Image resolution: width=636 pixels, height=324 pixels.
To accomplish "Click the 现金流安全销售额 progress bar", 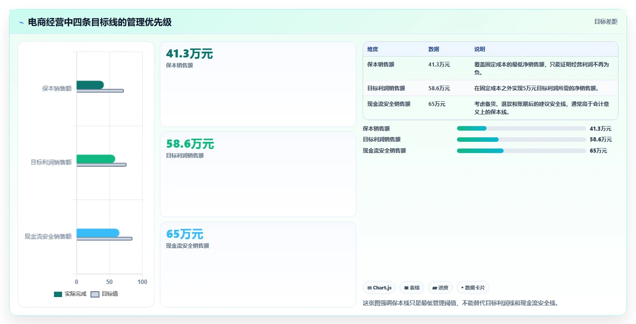I will [522, 151].
